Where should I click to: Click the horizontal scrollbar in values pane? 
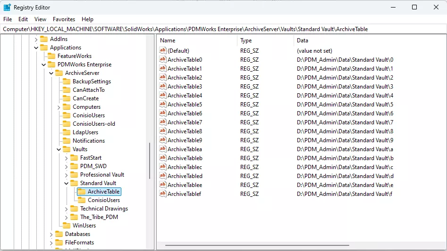pos(257,245)
